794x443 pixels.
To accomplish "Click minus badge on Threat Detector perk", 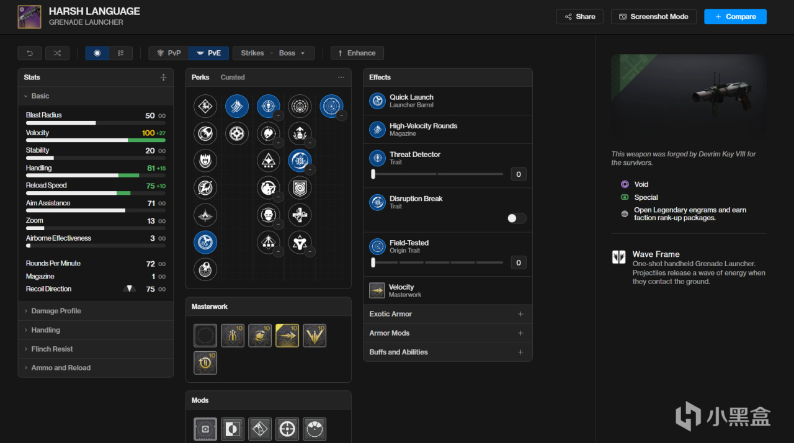I will (279, 115).
